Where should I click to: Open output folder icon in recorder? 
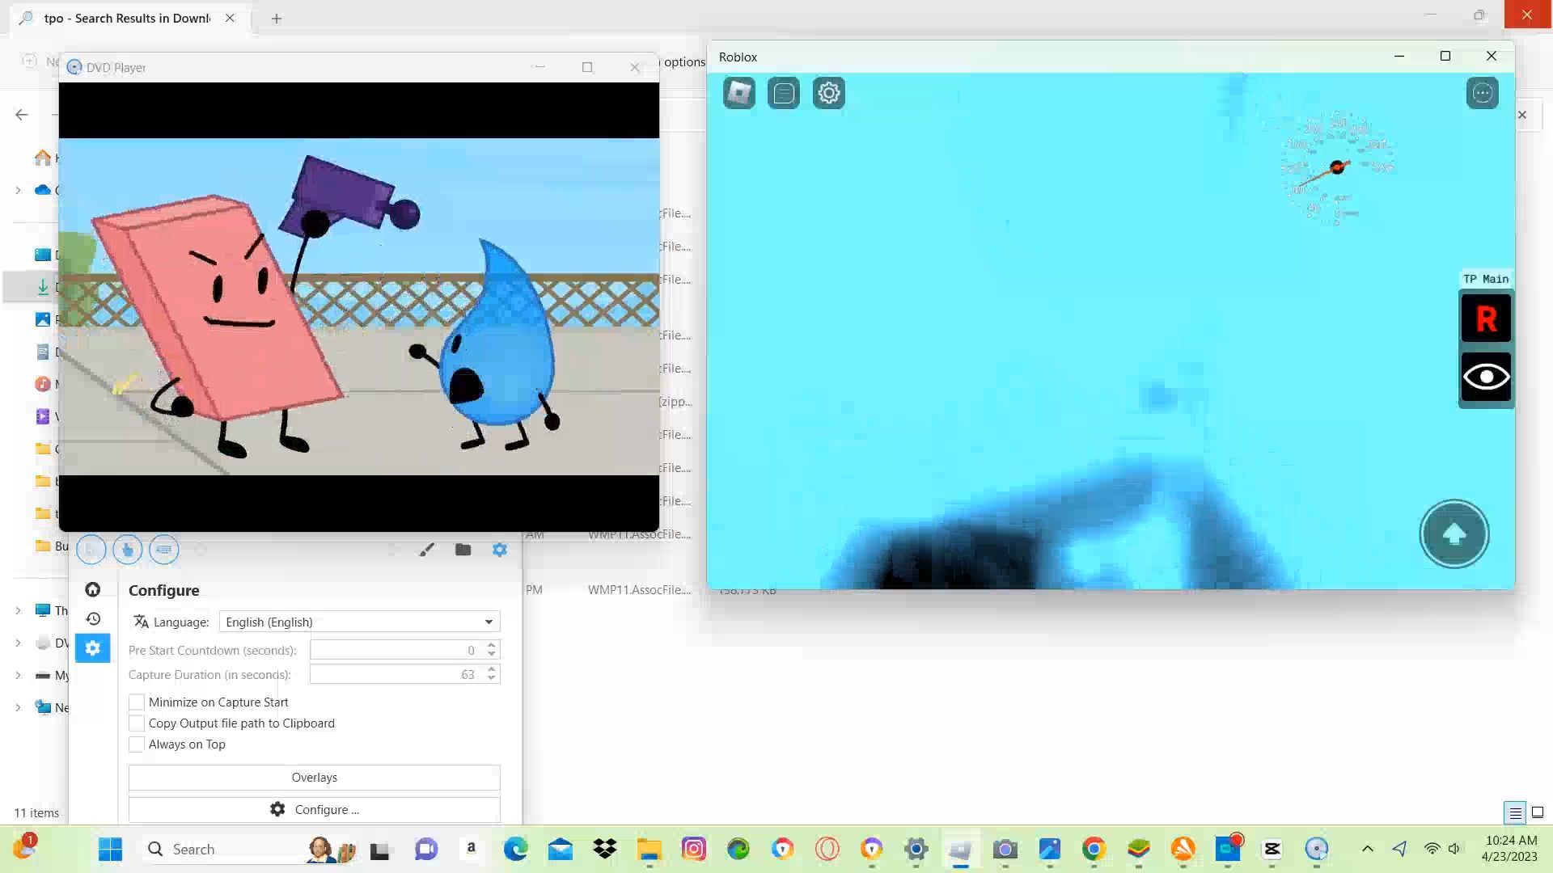point(463,550)
